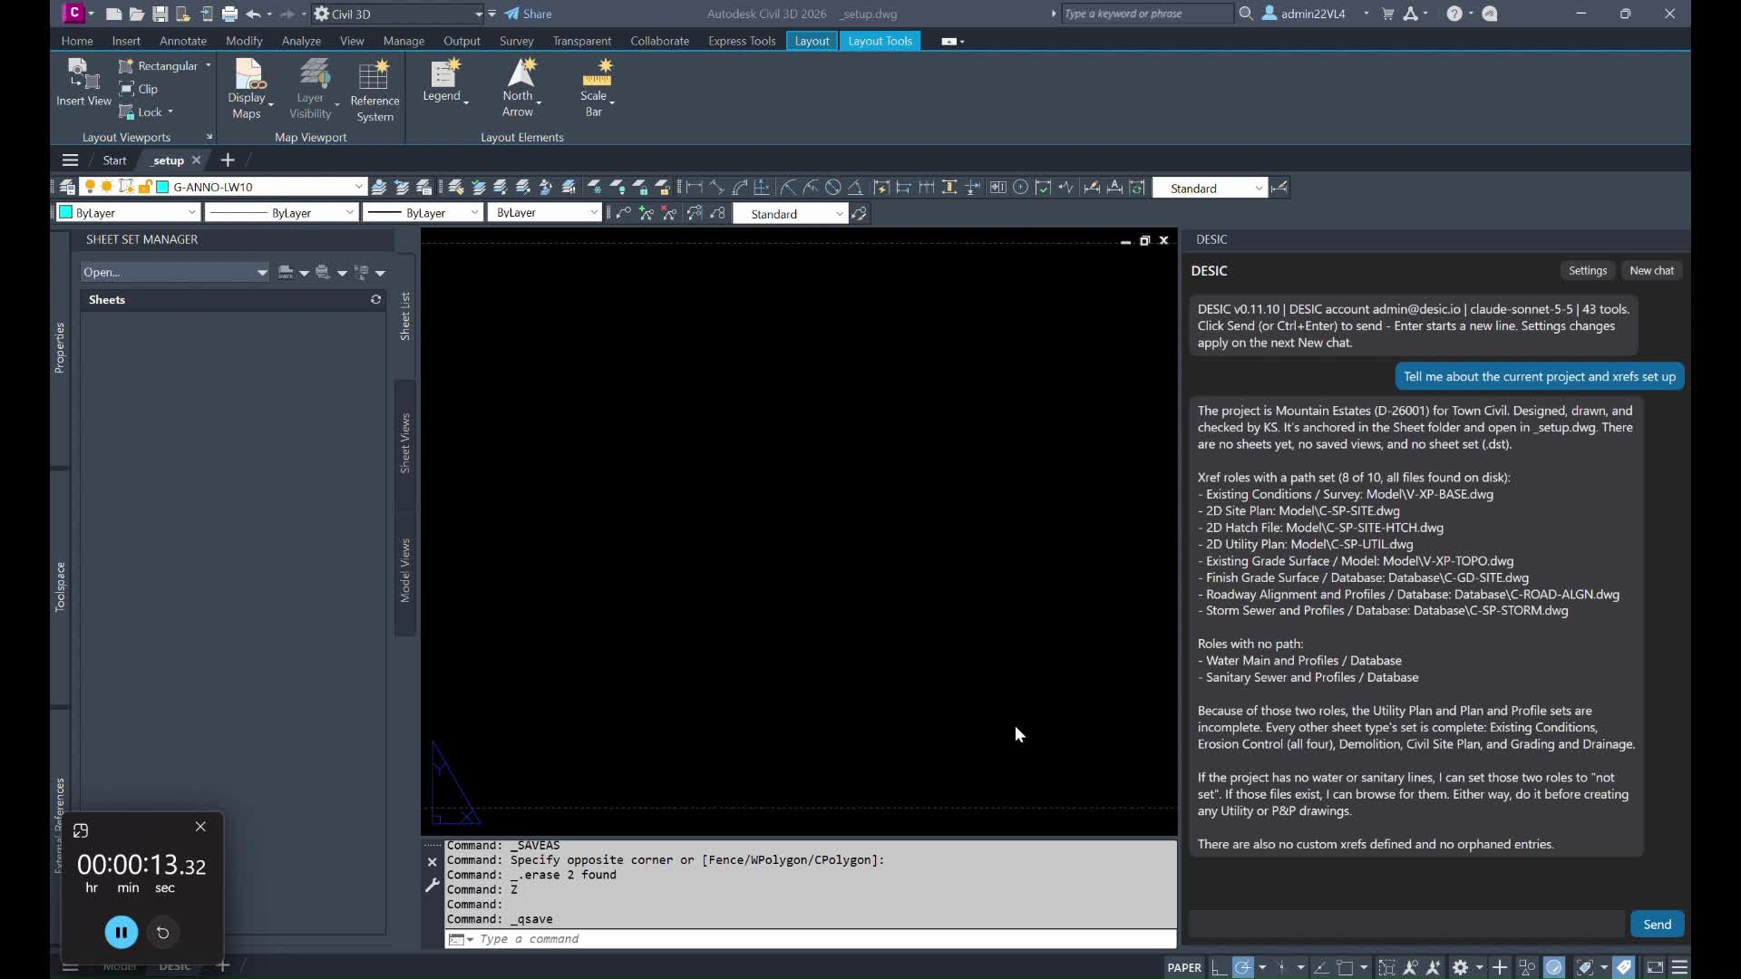Open Layer Properties Manager icon
The height and width of the screenshot is (979, 1741).
click(x=67, y=187)
